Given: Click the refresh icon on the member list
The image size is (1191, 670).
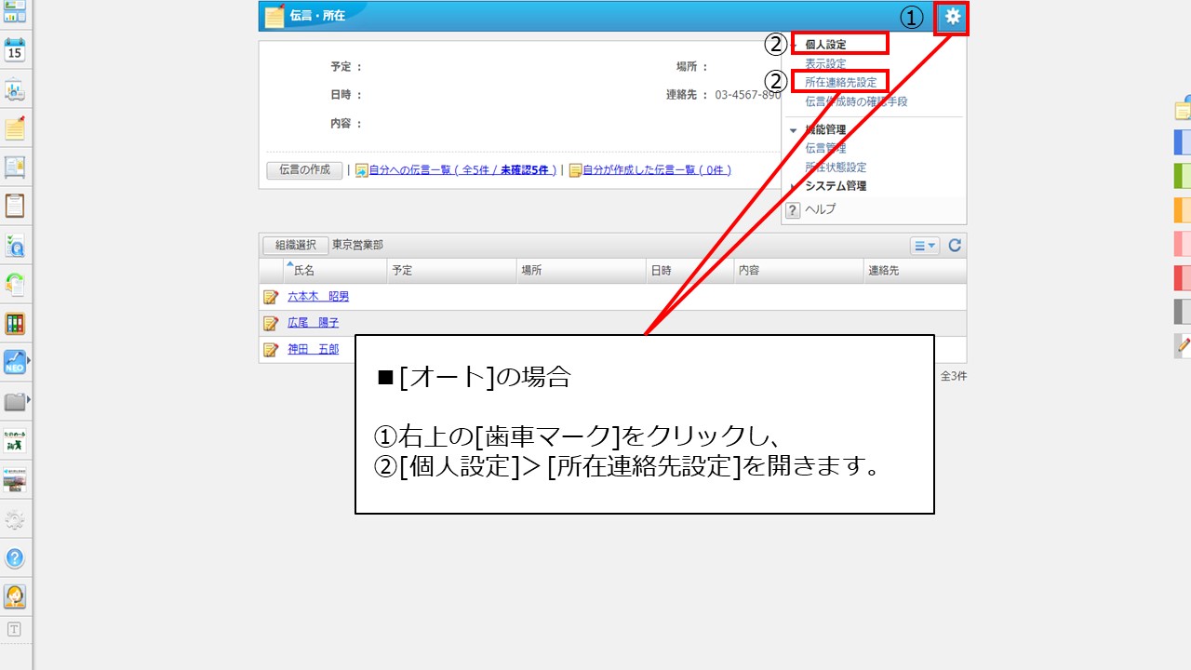Looking at the screenshot, I should click(956, 245).
